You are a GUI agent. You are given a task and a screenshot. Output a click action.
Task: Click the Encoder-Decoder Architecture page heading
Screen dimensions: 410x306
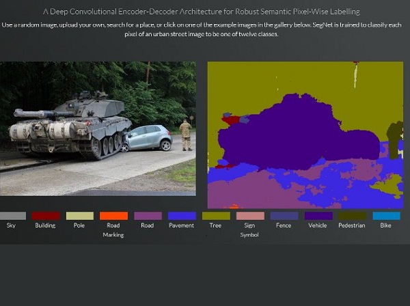click(x=202, y=12)
